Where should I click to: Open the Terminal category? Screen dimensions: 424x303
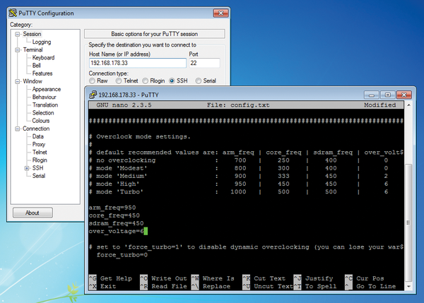(x=33, y=49)
